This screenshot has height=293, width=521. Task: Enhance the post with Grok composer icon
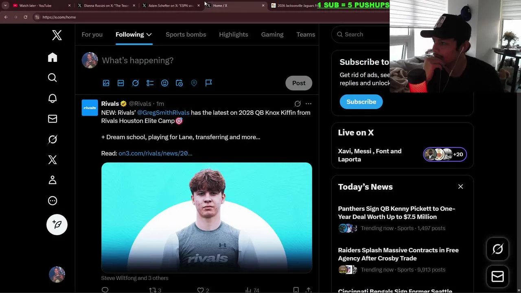[136, 83]
